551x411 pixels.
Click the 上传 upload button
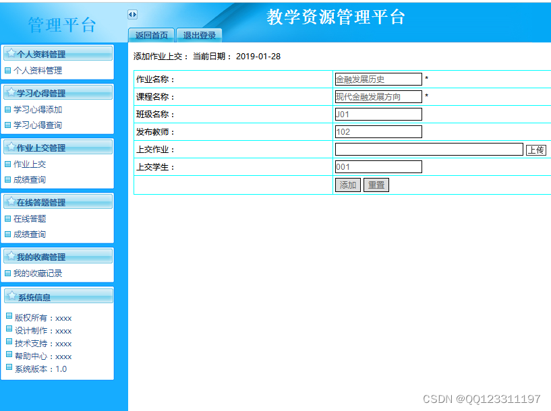click(x=536, y=150)
